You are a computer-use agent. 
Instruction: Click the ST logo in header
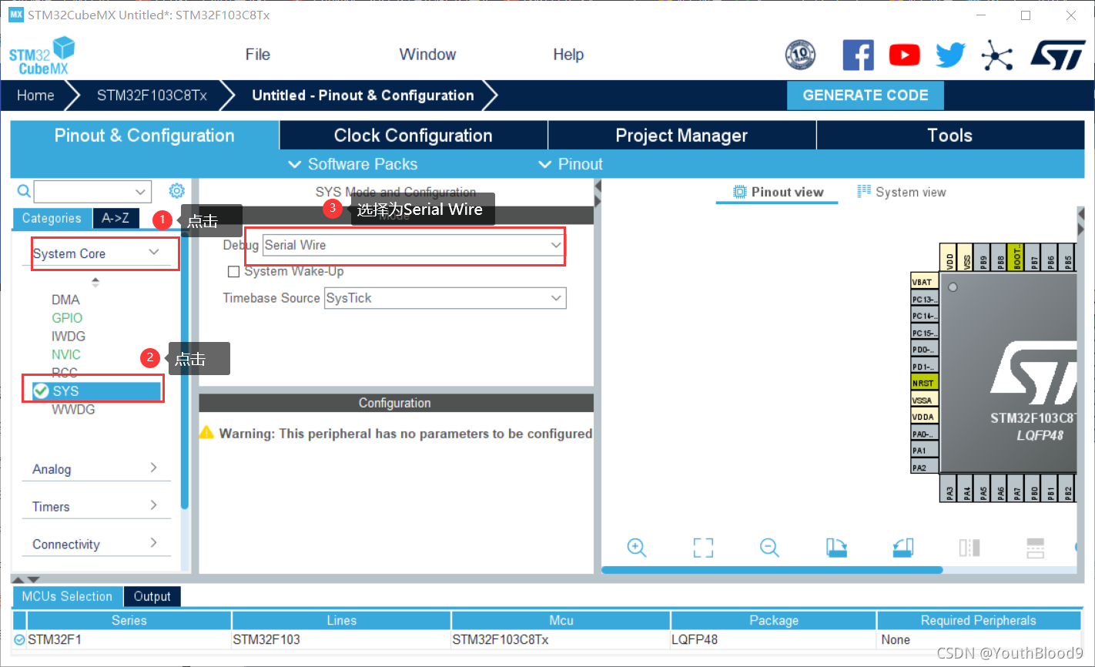1058,55
